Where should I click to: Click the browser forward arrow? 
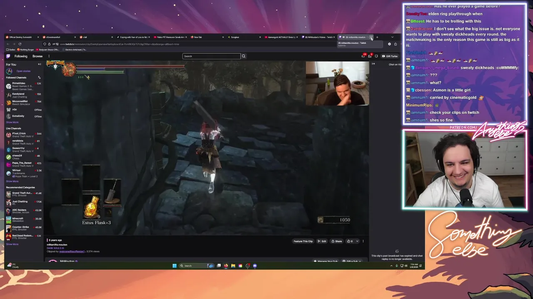[x=14, y=44]
